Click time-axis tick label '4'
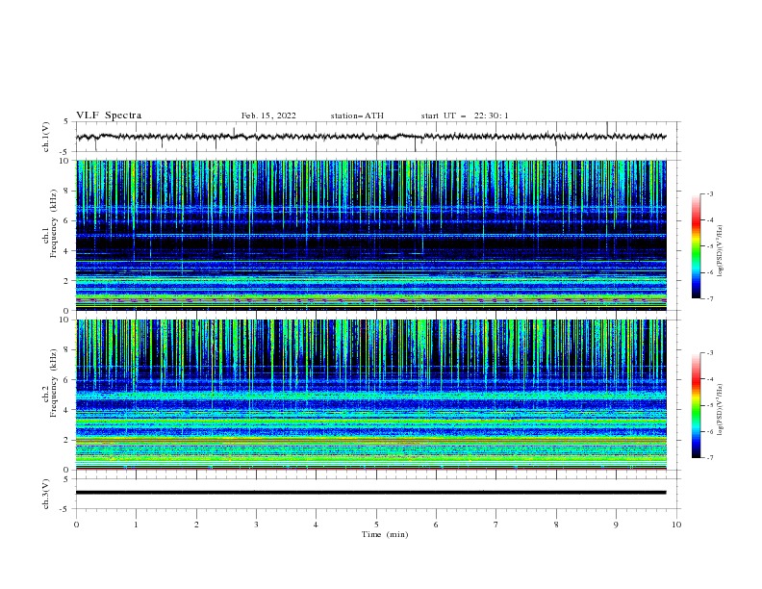Screen dimensions: 762x589 [x=316, y=525]
